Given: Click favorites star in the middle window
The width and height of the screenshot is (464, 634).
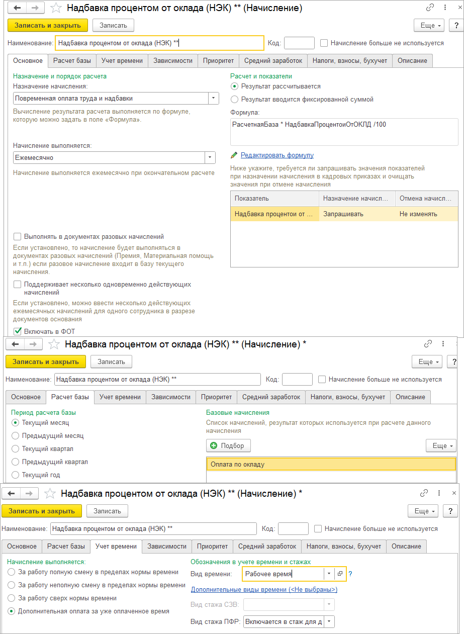Looking at the screenshot, I should coord(54,344).
